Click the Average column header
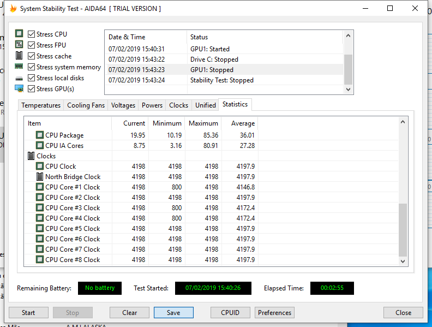 coord(239,123)
